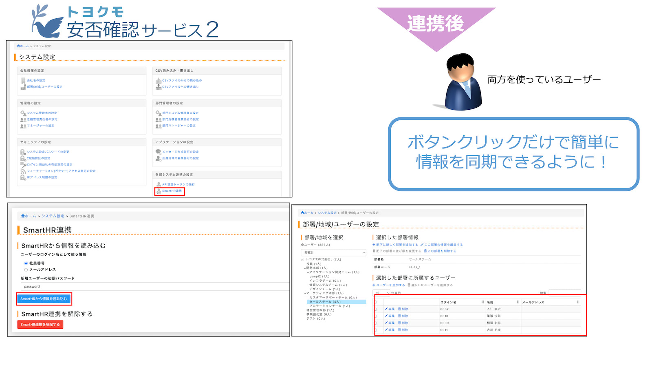Click この部署の情報を編集する link

[x=442, y=245]
